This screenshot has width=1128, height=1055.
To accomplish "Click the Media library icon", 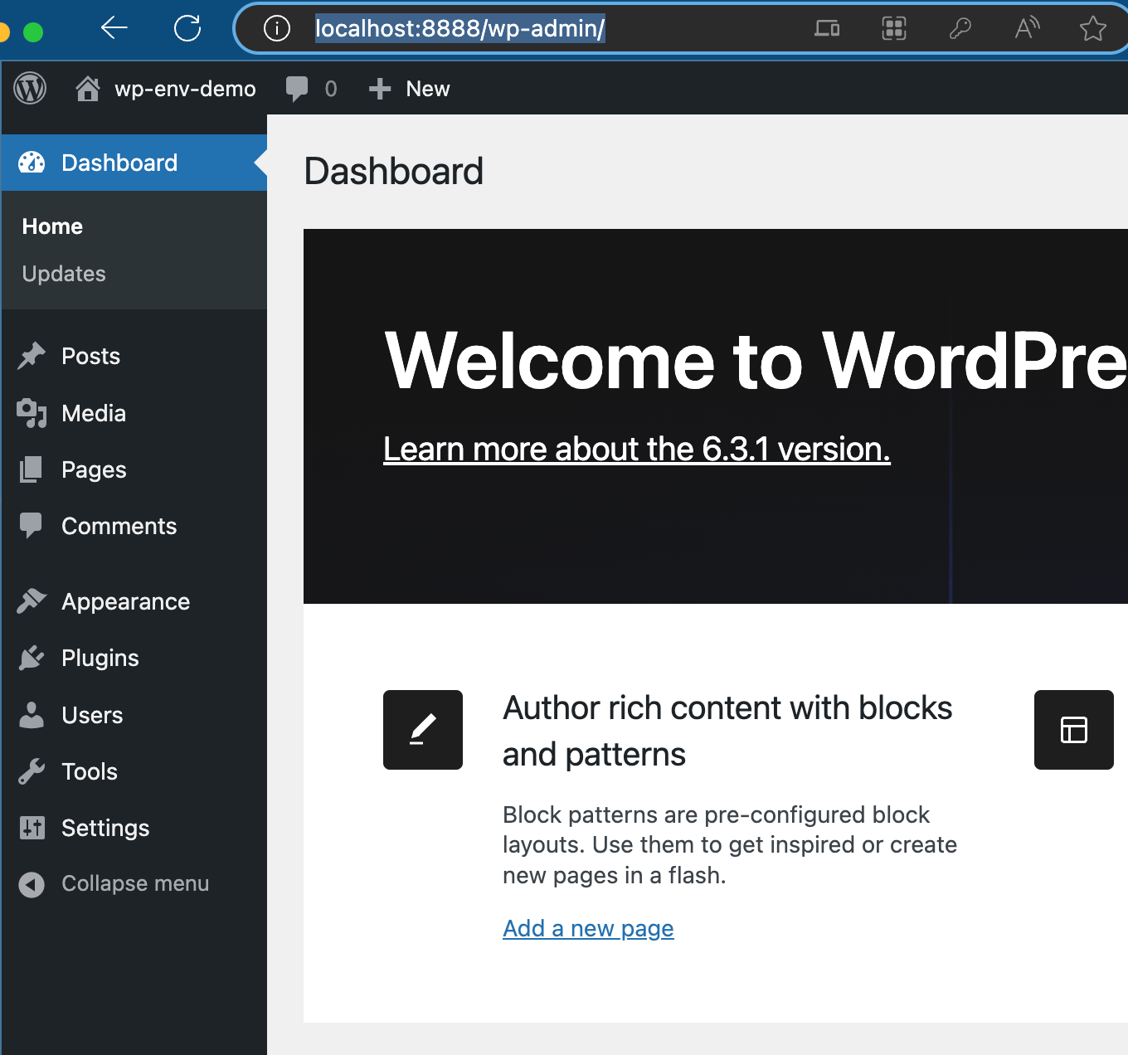I will (x=32, y=413).
